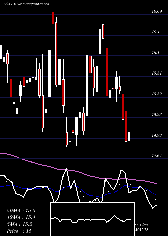The width and height of the screenshot is (168, 236).
Task: Click the last white candlestick near 14.93
Action: 129,136
